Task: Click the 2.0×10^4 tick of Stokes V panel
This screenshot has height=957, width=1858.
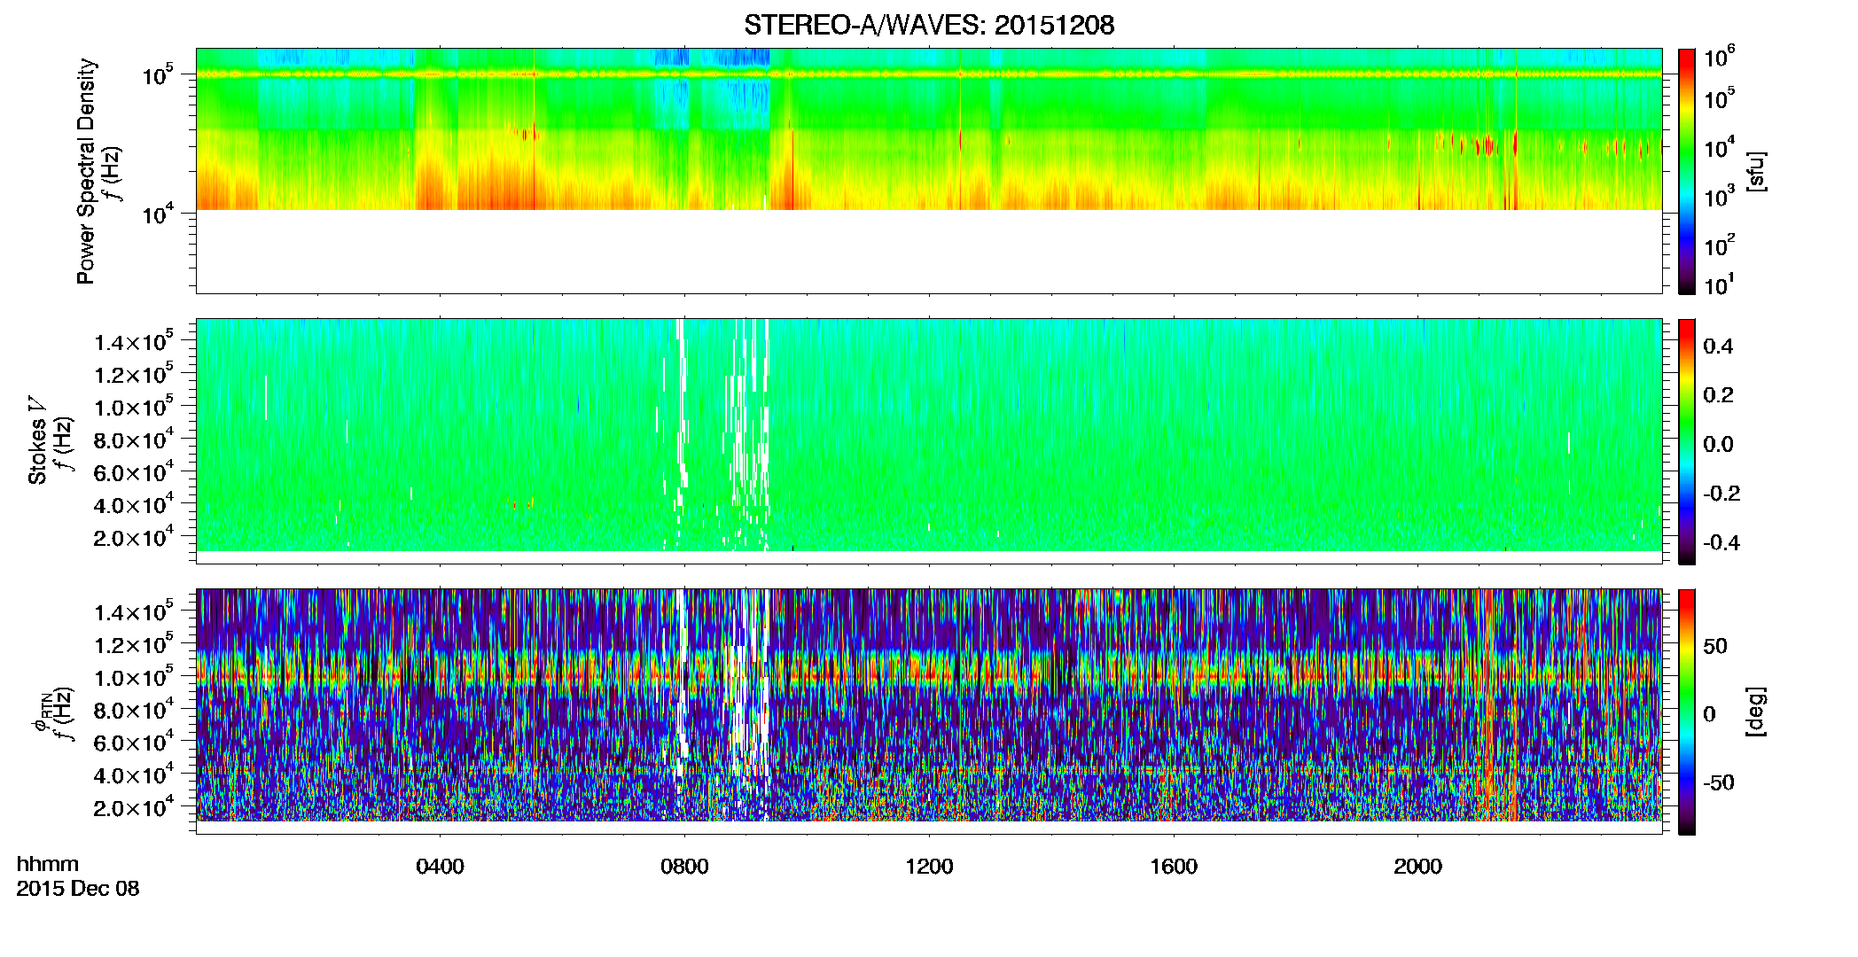Action: click(134, 538)
